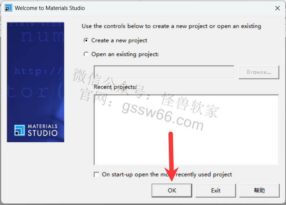Screen dimensions: 286x205
Task: Close the Welcome to Materials Studio dialog
Action: click(x=278, y=8)
